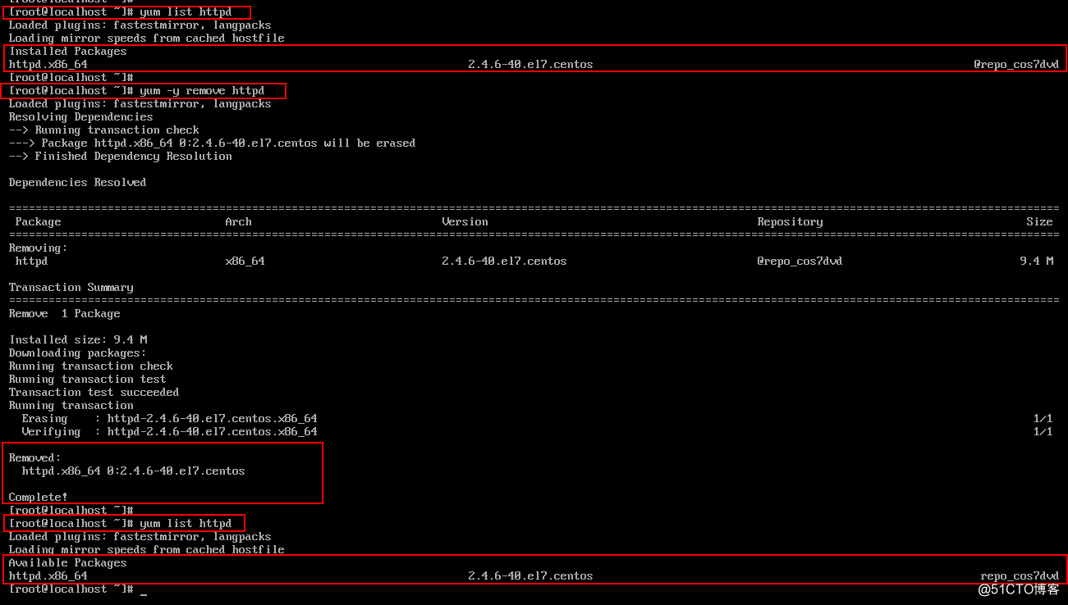Click the 'Dependencies Resolved' text

click(x=77, y=182)
